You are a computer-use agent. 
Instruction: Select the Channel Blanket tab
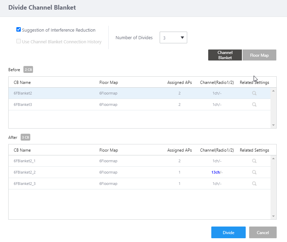[x=225, y=55]
